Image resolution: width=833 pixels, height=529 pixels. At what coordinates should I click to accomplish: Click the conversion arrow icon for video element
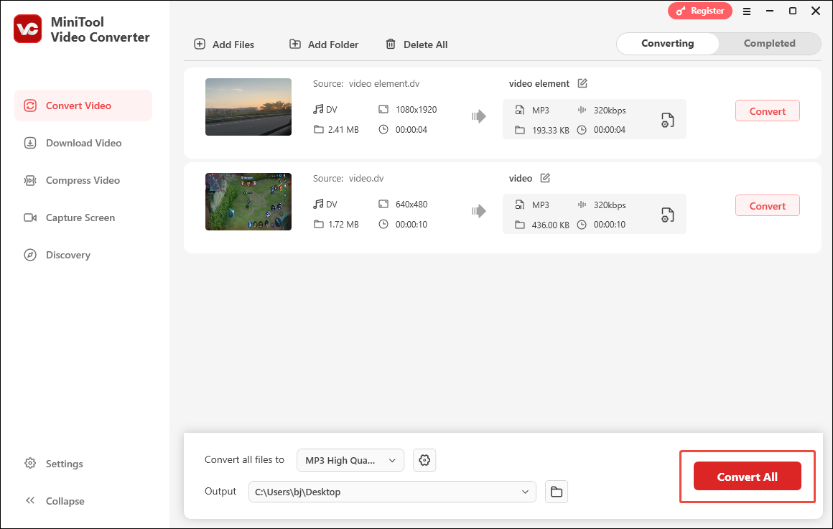[479, 116]
